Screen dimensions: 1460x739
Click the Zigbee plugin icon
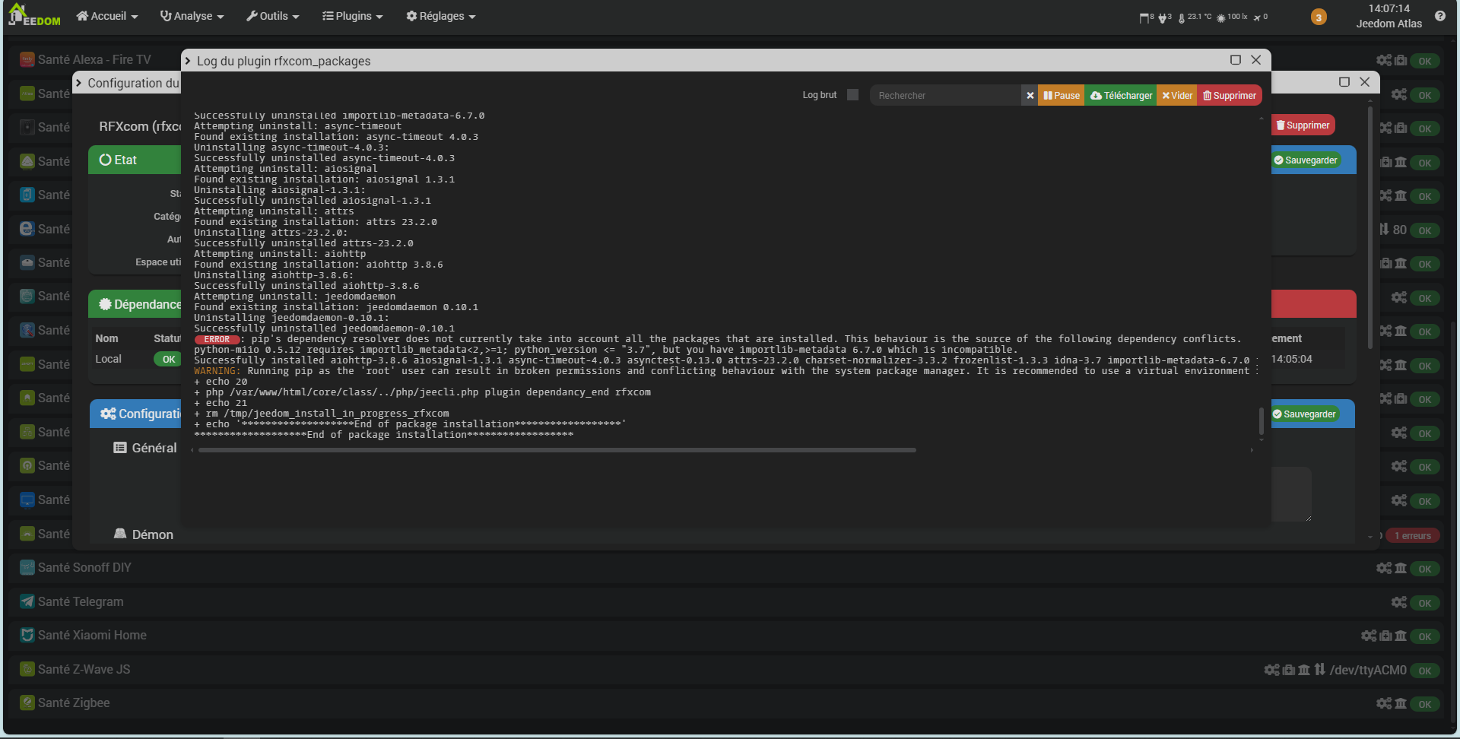[27, 703]
